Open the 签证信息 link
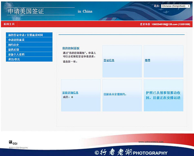 pos(109,60)
